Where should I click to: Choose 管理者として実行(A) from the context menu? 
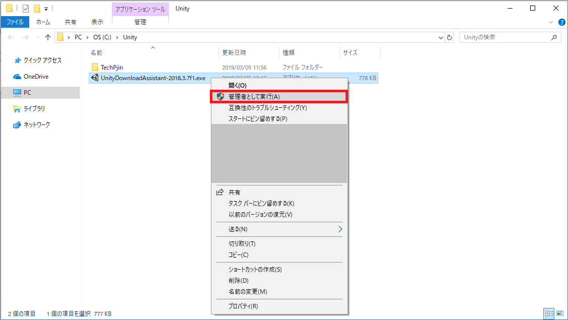tap(279, 97)
